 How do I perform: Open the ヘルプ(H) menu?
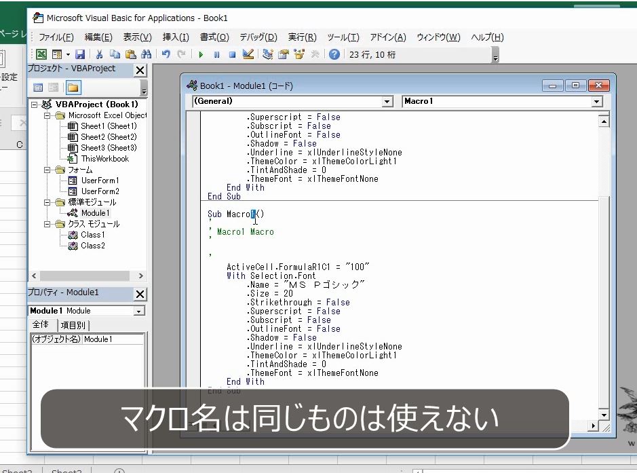pyautogui.click(x=487, y=37)
